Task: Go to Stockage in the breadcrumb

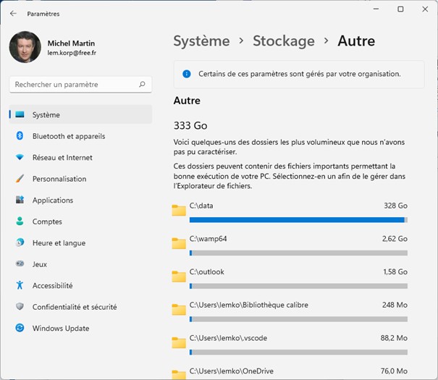Action: pyautogui.click(x=283, y=41)
